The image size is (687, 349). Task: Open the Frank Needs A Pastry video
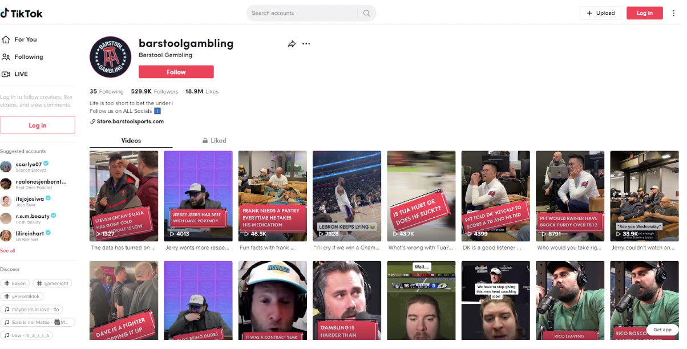point(273,197)
